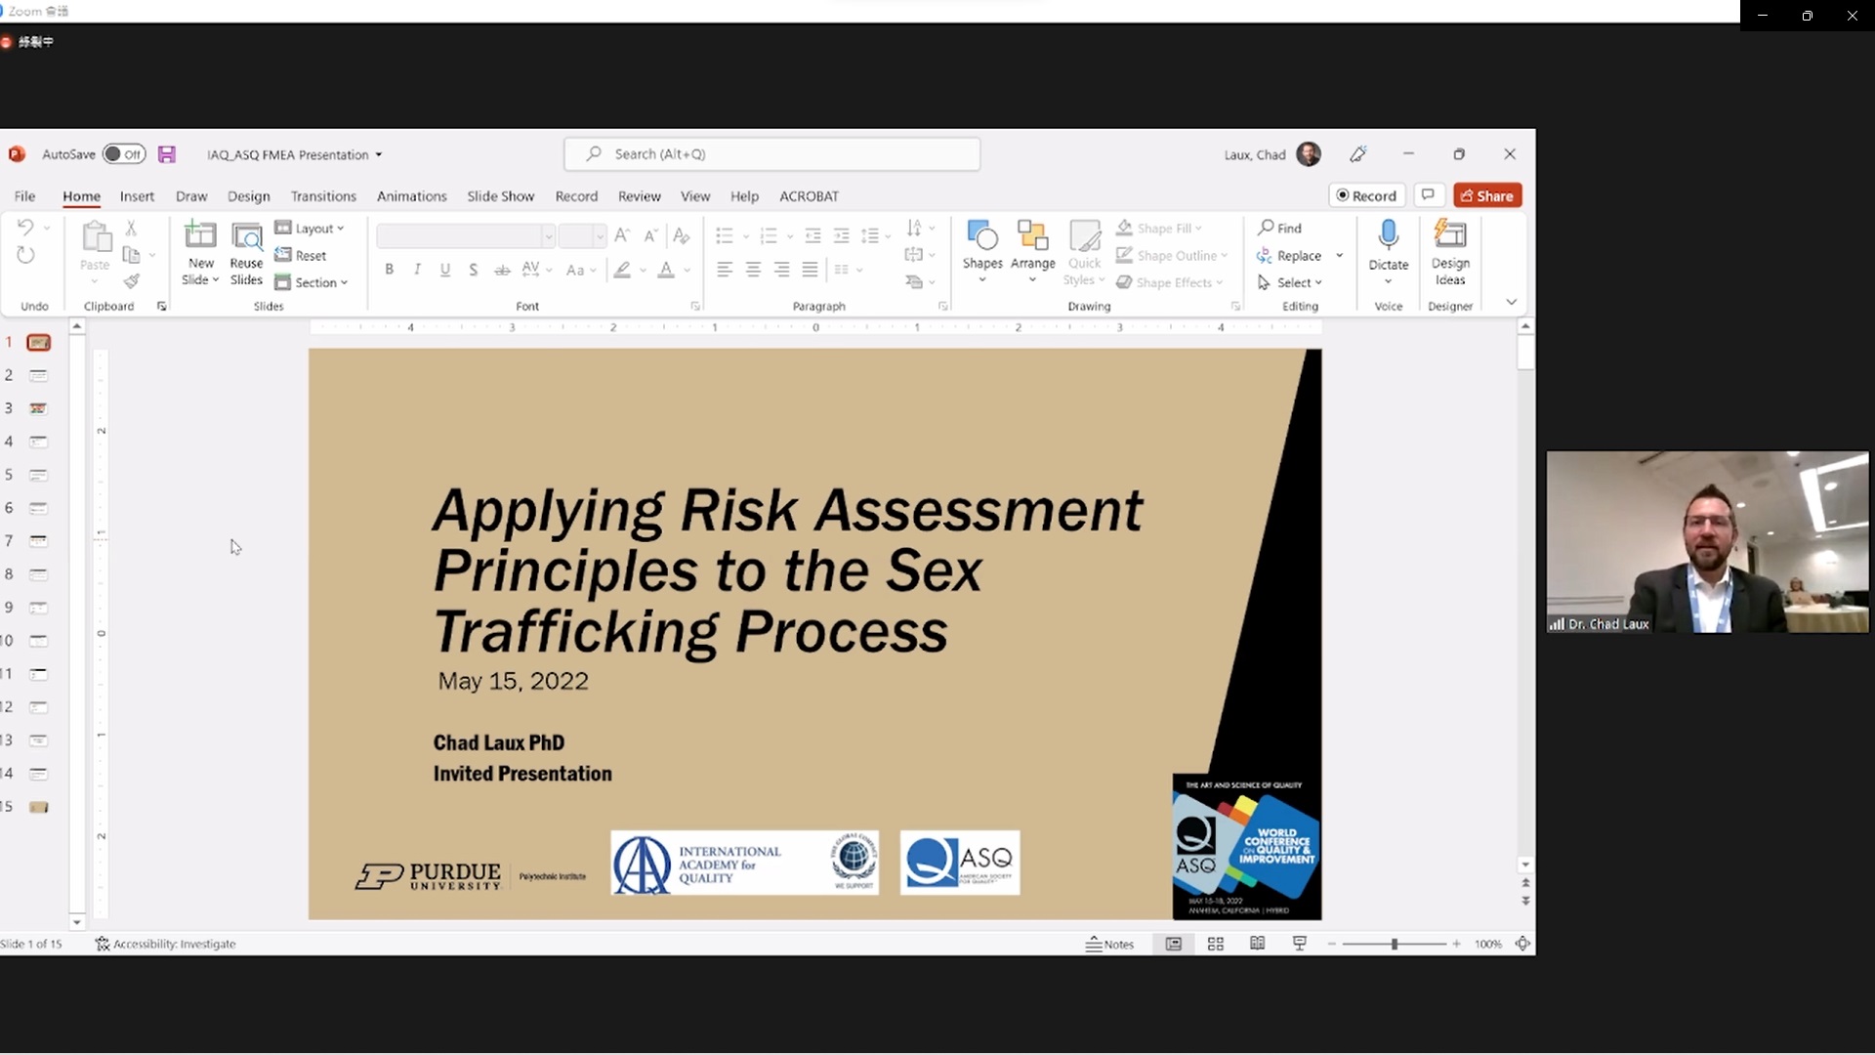Viewport: 1875px width, 1055px height.
Task: Click the Format Painter brush icon
Action: pos(132,281)
